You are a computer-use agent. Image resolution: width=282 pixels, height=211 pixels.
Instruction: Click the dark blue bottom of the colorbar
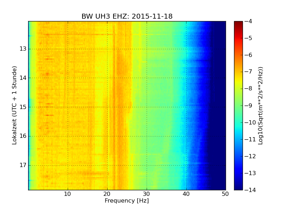[238, 187]
